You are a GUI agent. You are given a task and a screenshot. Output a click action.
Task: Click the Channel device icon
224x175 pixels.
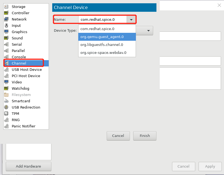pos(7,63)
